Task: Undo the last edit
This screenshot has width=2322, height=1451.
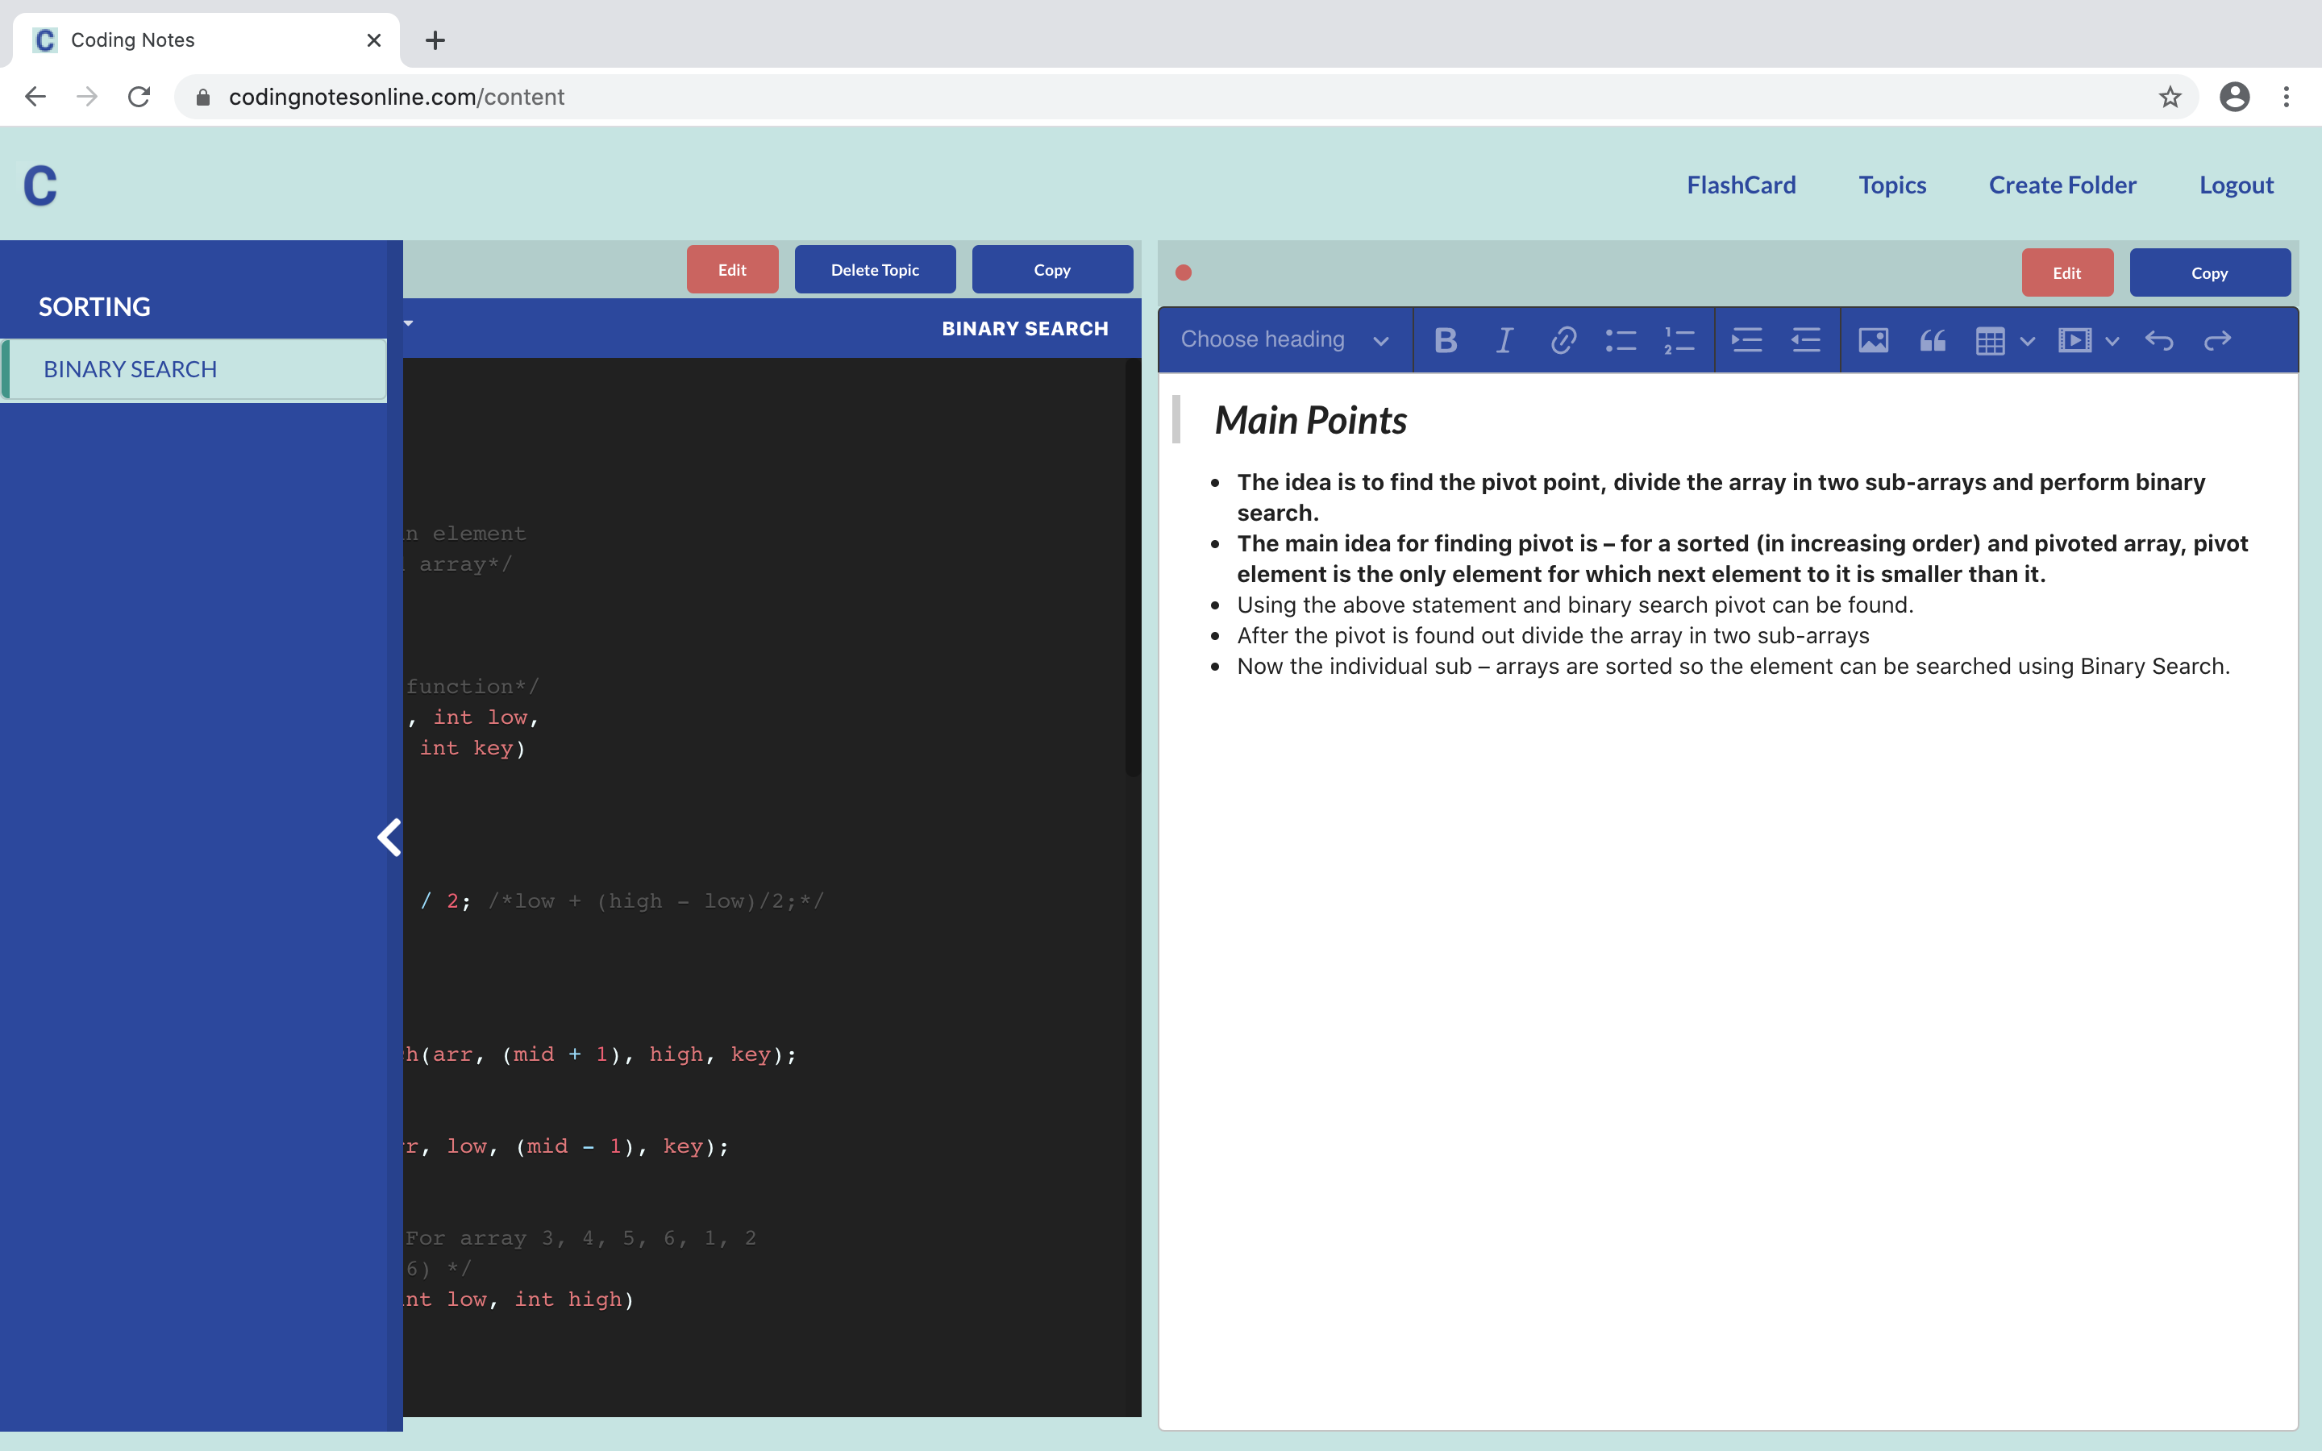Action: [2160, 339]
